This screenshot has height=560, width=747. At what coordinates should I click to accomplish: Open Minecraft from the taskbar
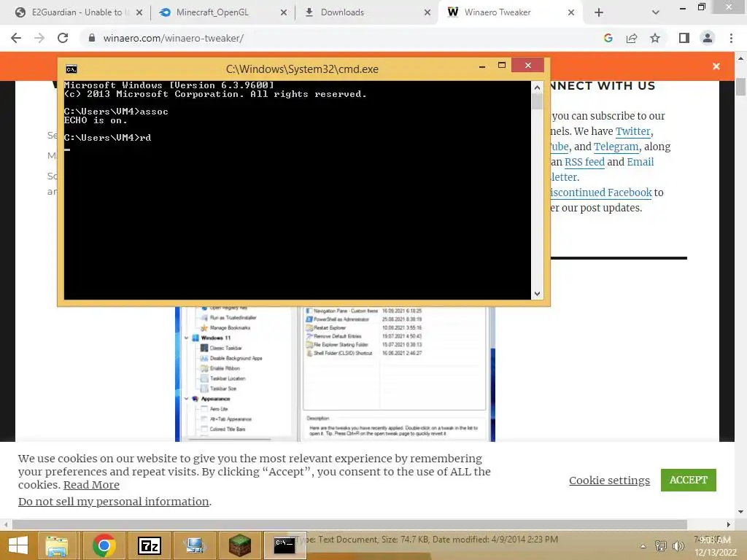coord(240,545)
